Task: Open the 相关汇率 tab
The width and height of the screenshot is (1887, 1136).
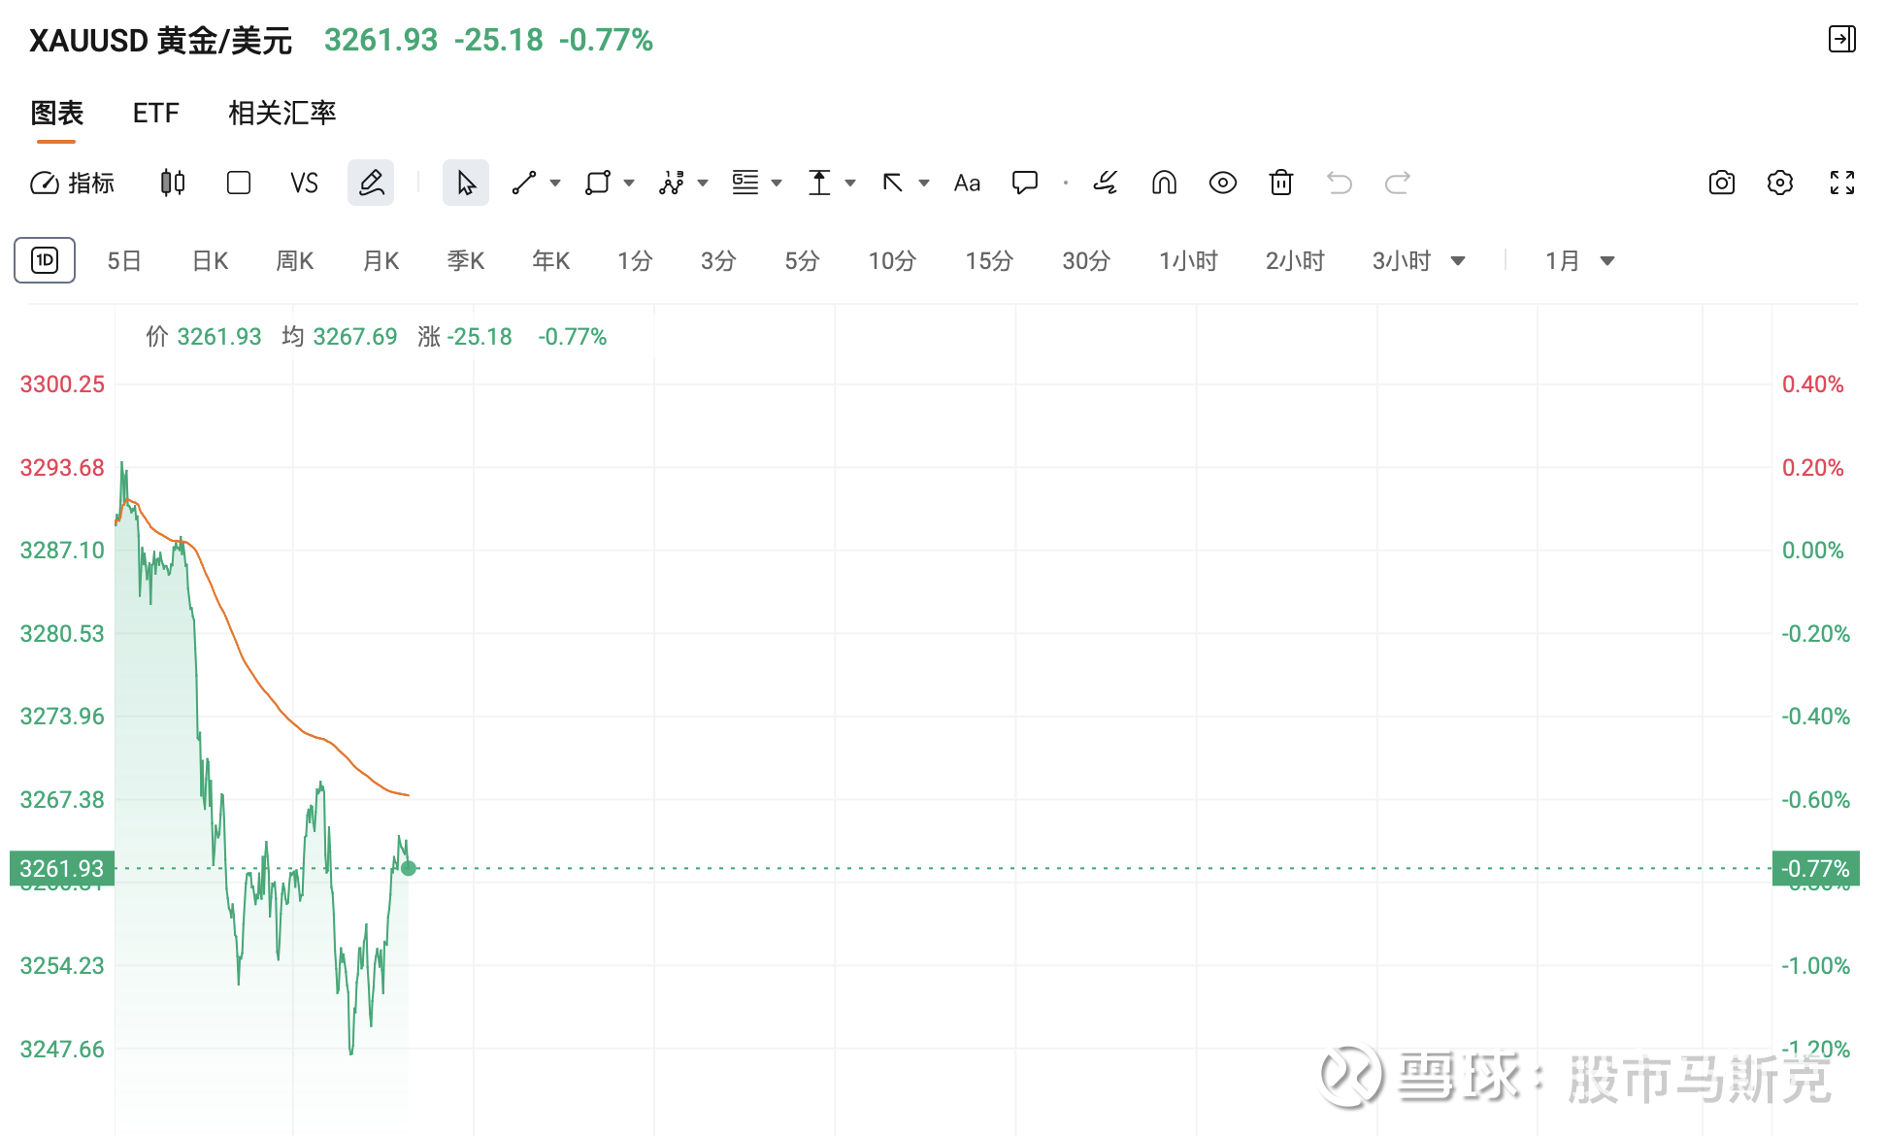Action: click(x=281, y=113)
